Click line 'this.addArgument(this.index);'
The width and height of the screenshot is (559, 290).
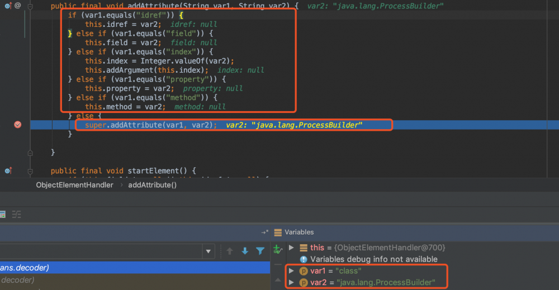146,70
